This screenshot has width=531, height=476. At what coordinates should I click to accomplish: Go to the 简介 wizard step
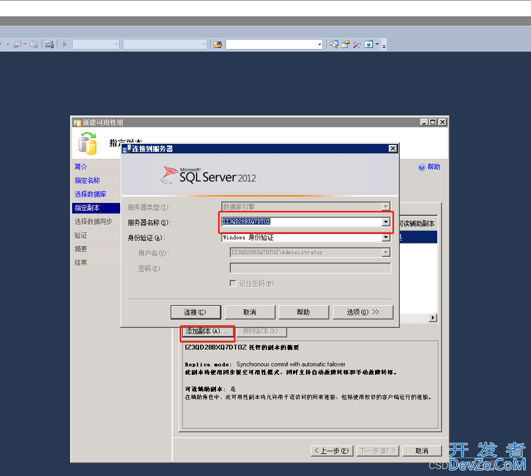pos(81,167)
